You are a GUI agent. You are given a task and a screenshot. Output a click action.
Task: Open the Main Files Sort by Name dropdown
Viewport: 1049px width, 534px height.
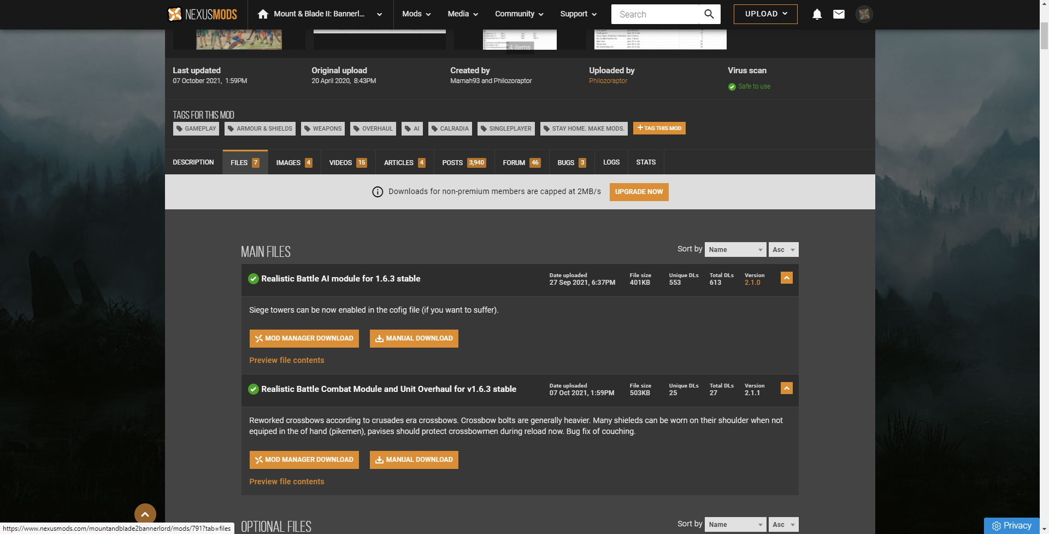735,250
